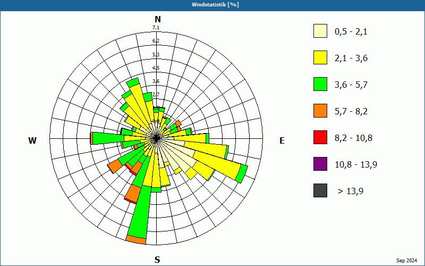Click the 2,7 ring scale value
The height and width of the screenshot is (266, 425).
point(156,95)
